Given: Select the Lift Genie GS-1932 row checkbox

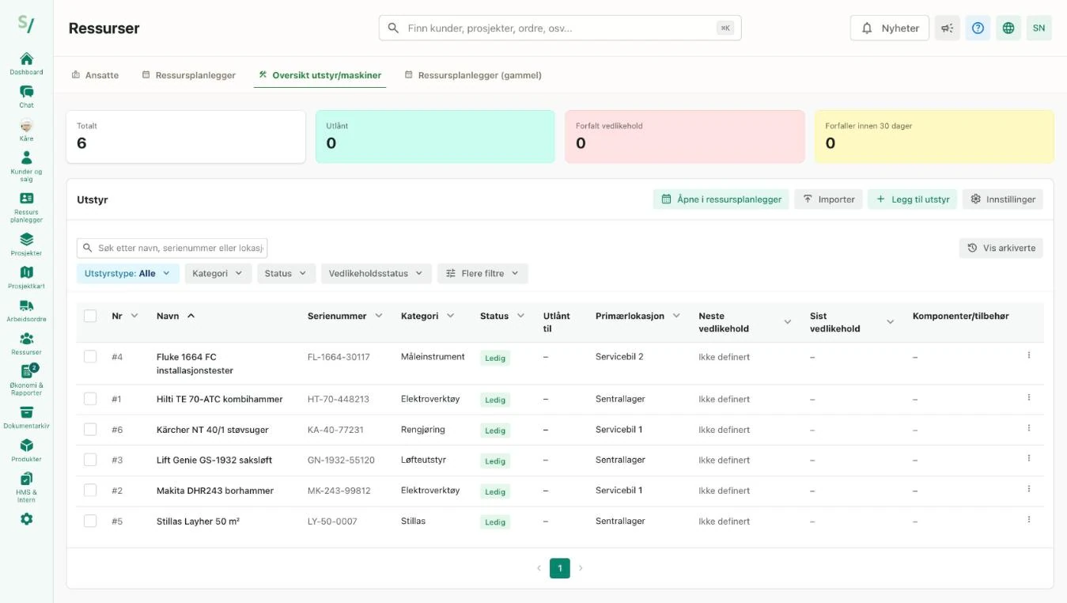Looking at the screenshot, I should pos(90,460).
